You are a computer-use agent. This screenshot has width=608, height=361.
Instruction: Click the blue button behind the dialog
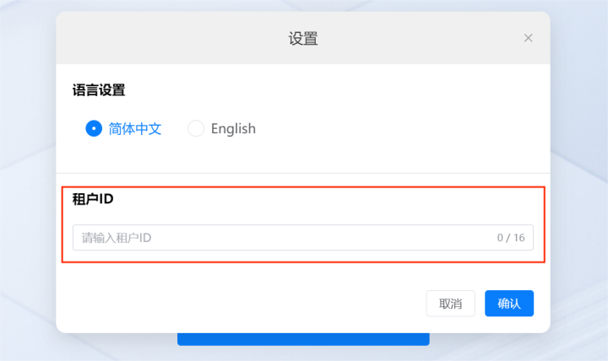(x=303, y=339)
